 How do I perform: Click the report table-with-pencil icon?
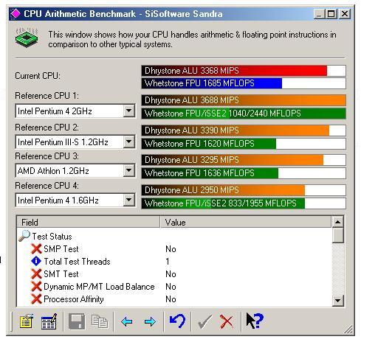click(x=49, y=321)
